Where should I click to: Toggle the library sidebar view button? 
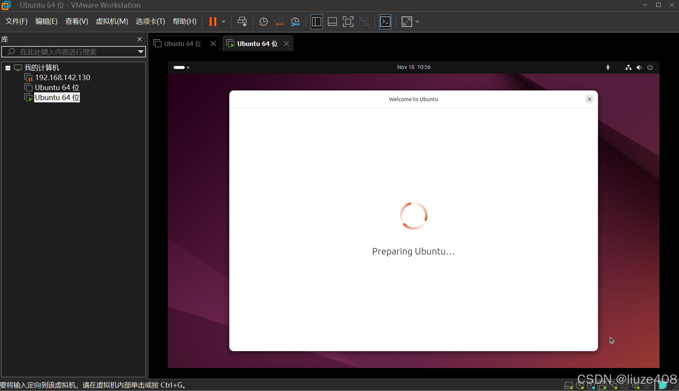point(316,22)
